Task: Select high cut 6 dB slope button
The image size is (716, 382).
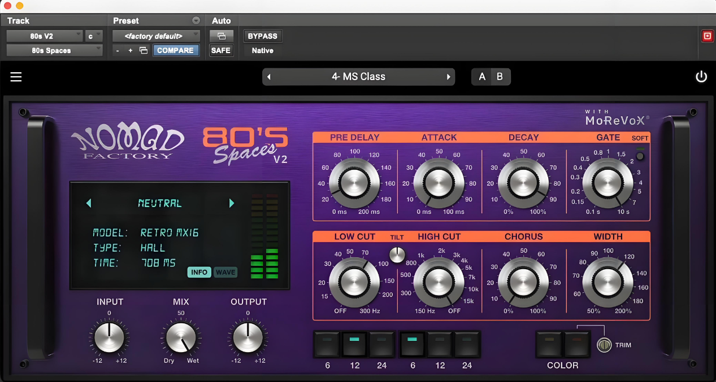Action: point(413,344)
